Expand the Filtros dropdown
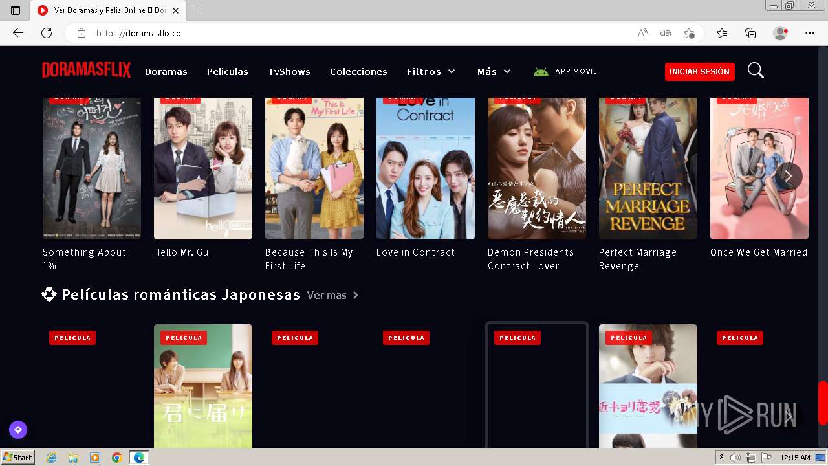 tap(431, 72)
